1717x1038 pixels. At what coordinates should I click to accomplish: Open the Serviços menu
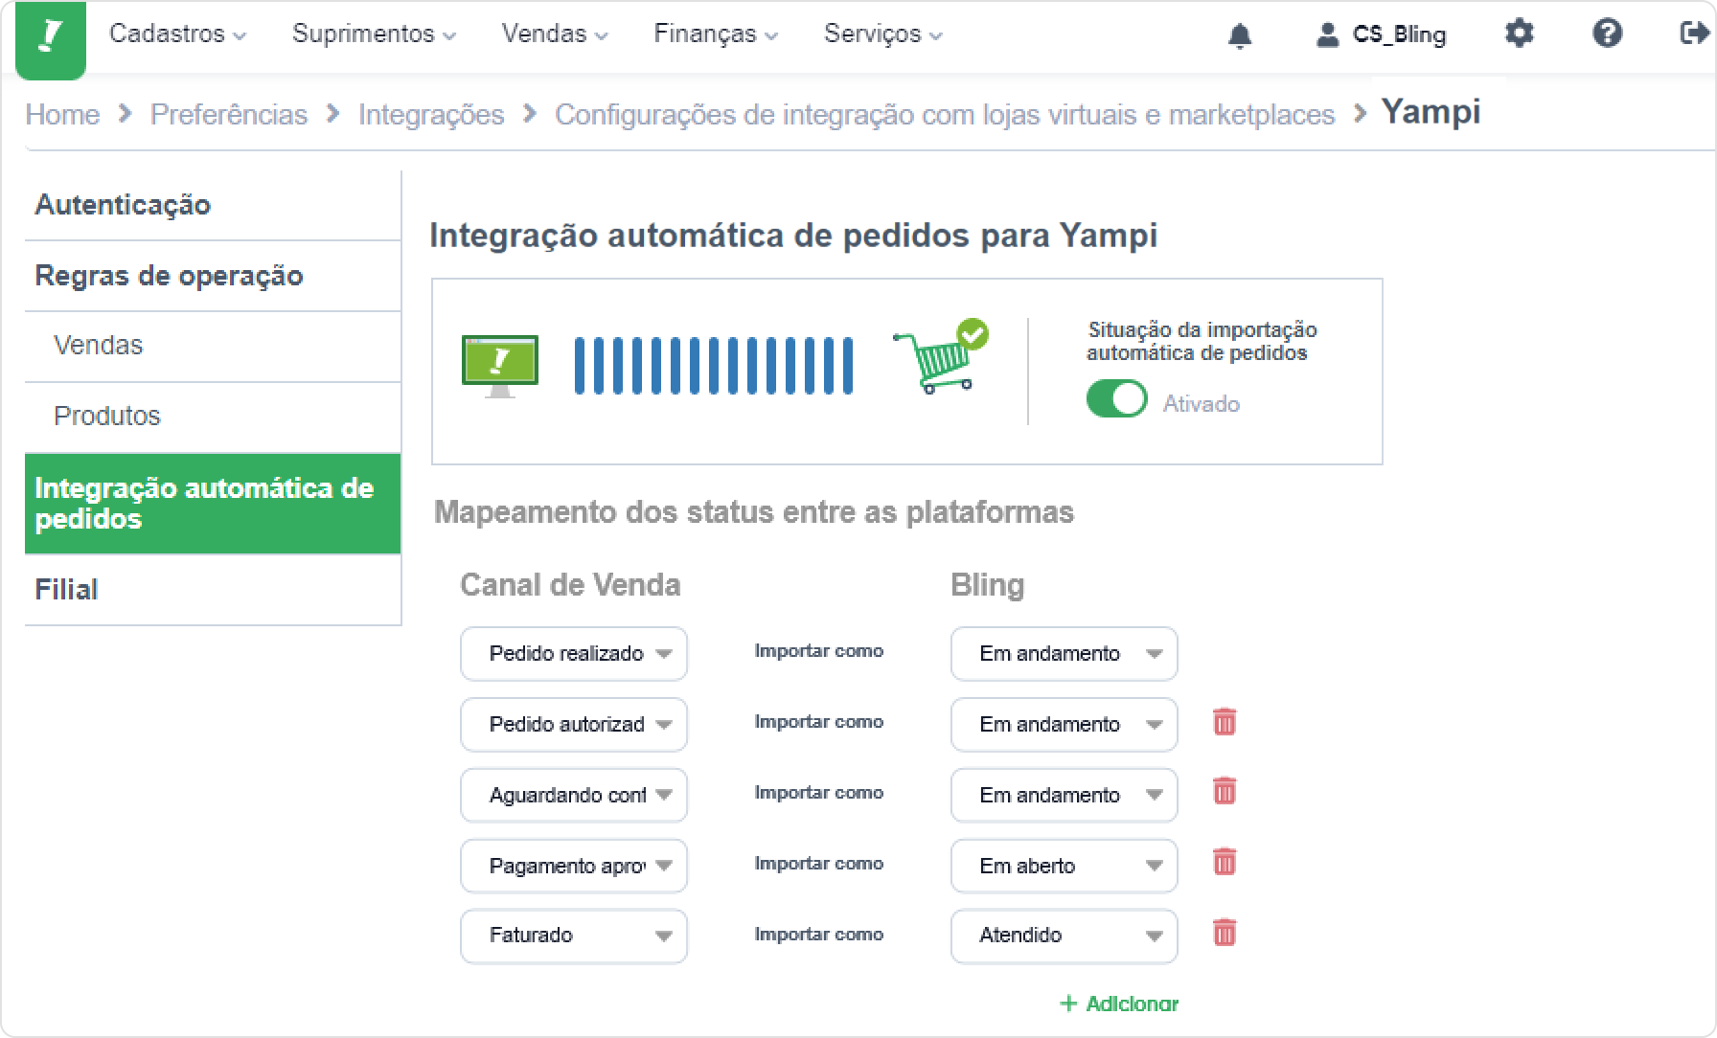coord(883,34)
